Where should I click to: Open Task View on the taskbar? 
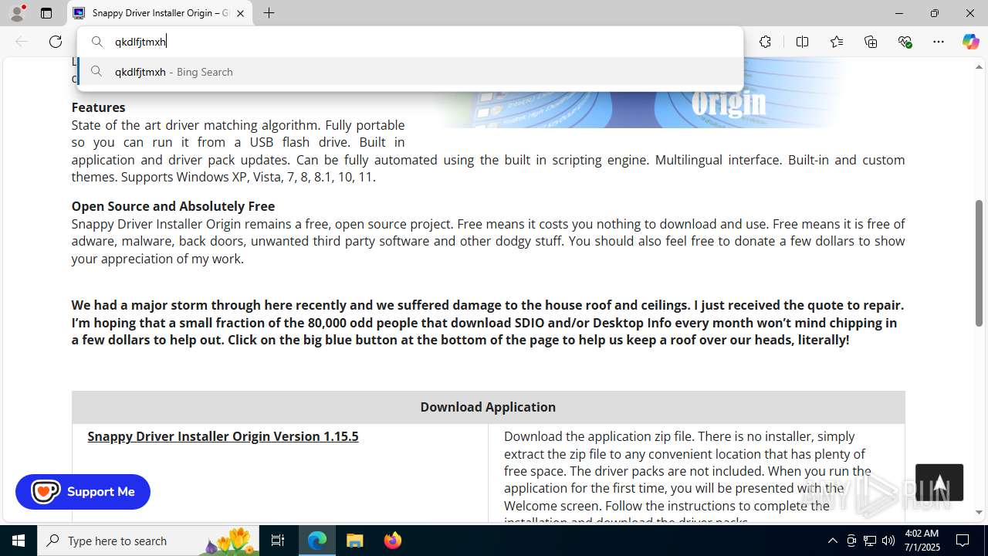click(x=278, y=541)
